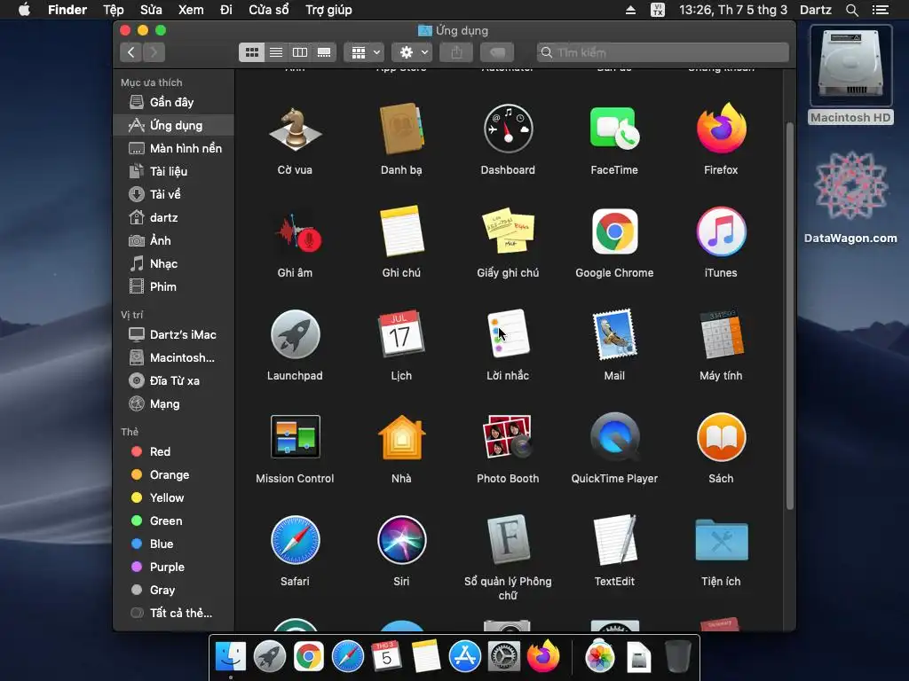Open the Tệp menu

pos(114,10)
